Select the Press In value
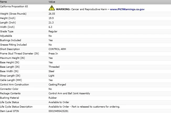Image resolution: width=171 pixels, height=113 pixels. click(x=53, y=54)
